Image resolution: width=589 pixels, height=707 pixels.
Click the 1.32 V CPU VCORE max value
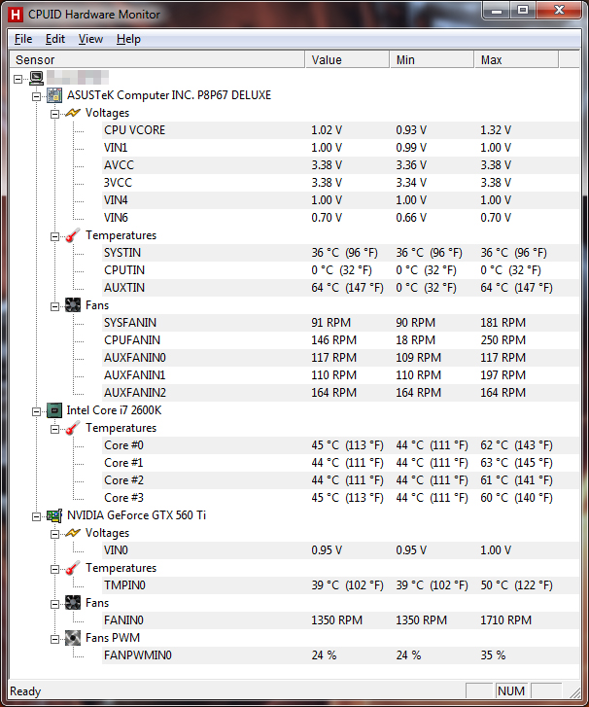click(496, 130)
